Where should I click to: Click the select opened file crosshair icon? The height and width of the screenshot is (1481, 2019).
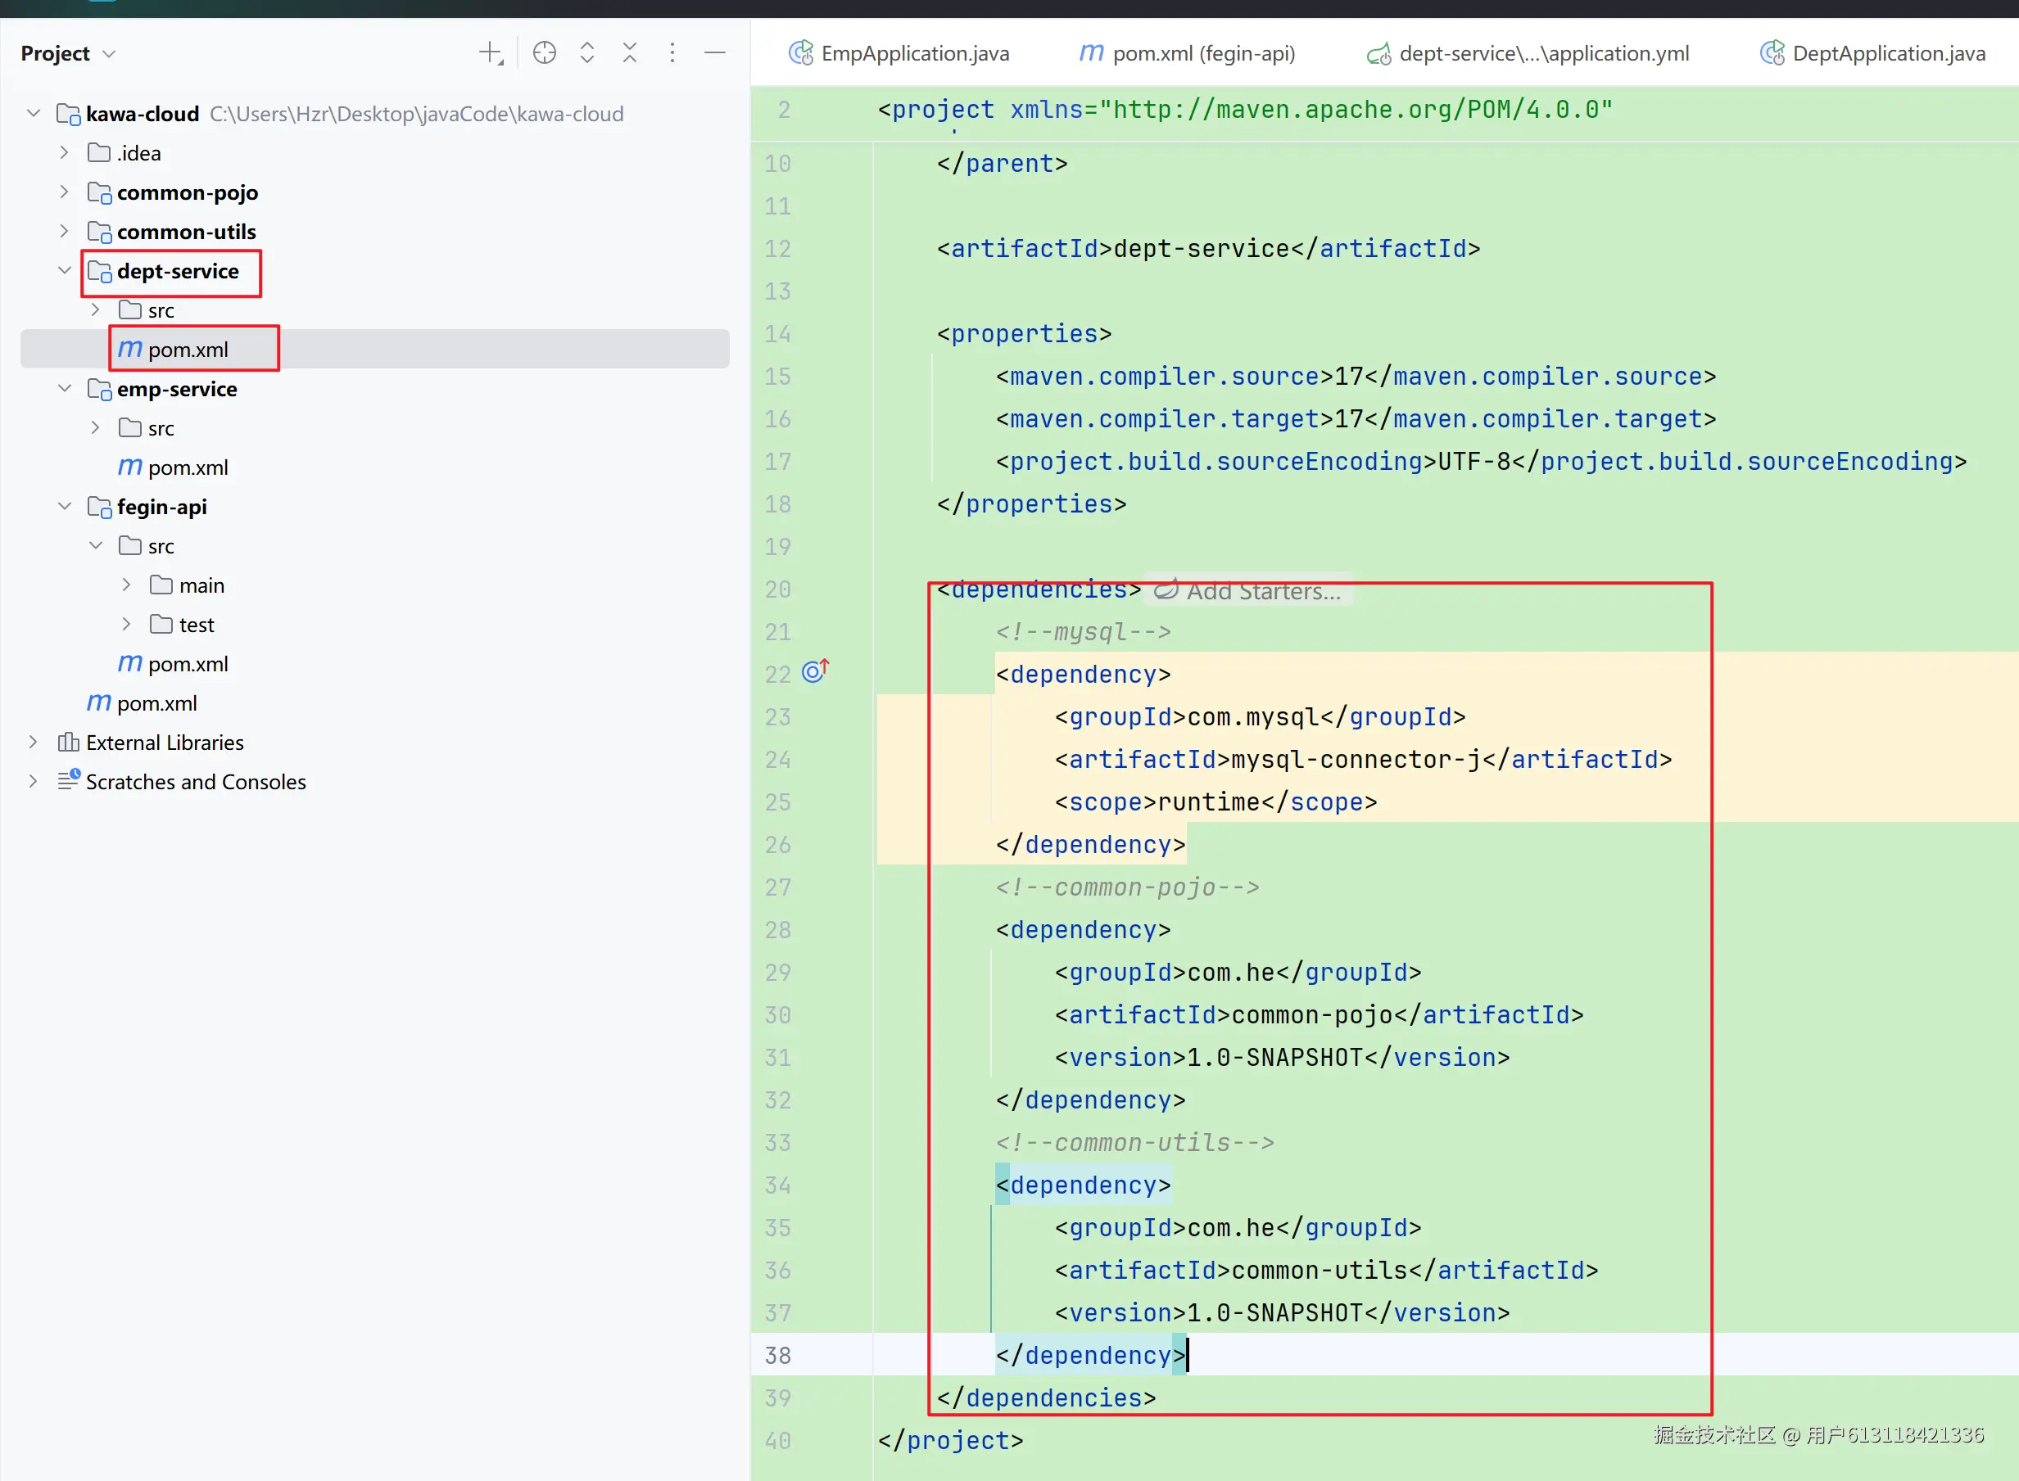click(545, 53)
